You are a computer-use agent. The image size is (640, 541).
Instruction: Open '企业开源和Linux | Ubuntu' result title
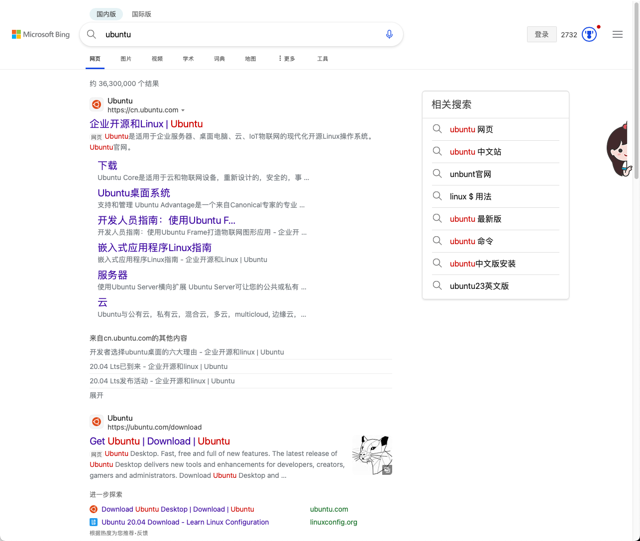point(146,124)
